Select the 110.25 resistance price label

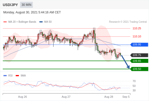(137, 28)
